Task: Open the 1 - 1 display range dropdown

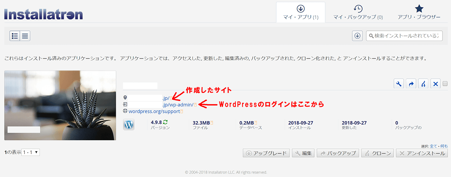Action: pos(31,153)
